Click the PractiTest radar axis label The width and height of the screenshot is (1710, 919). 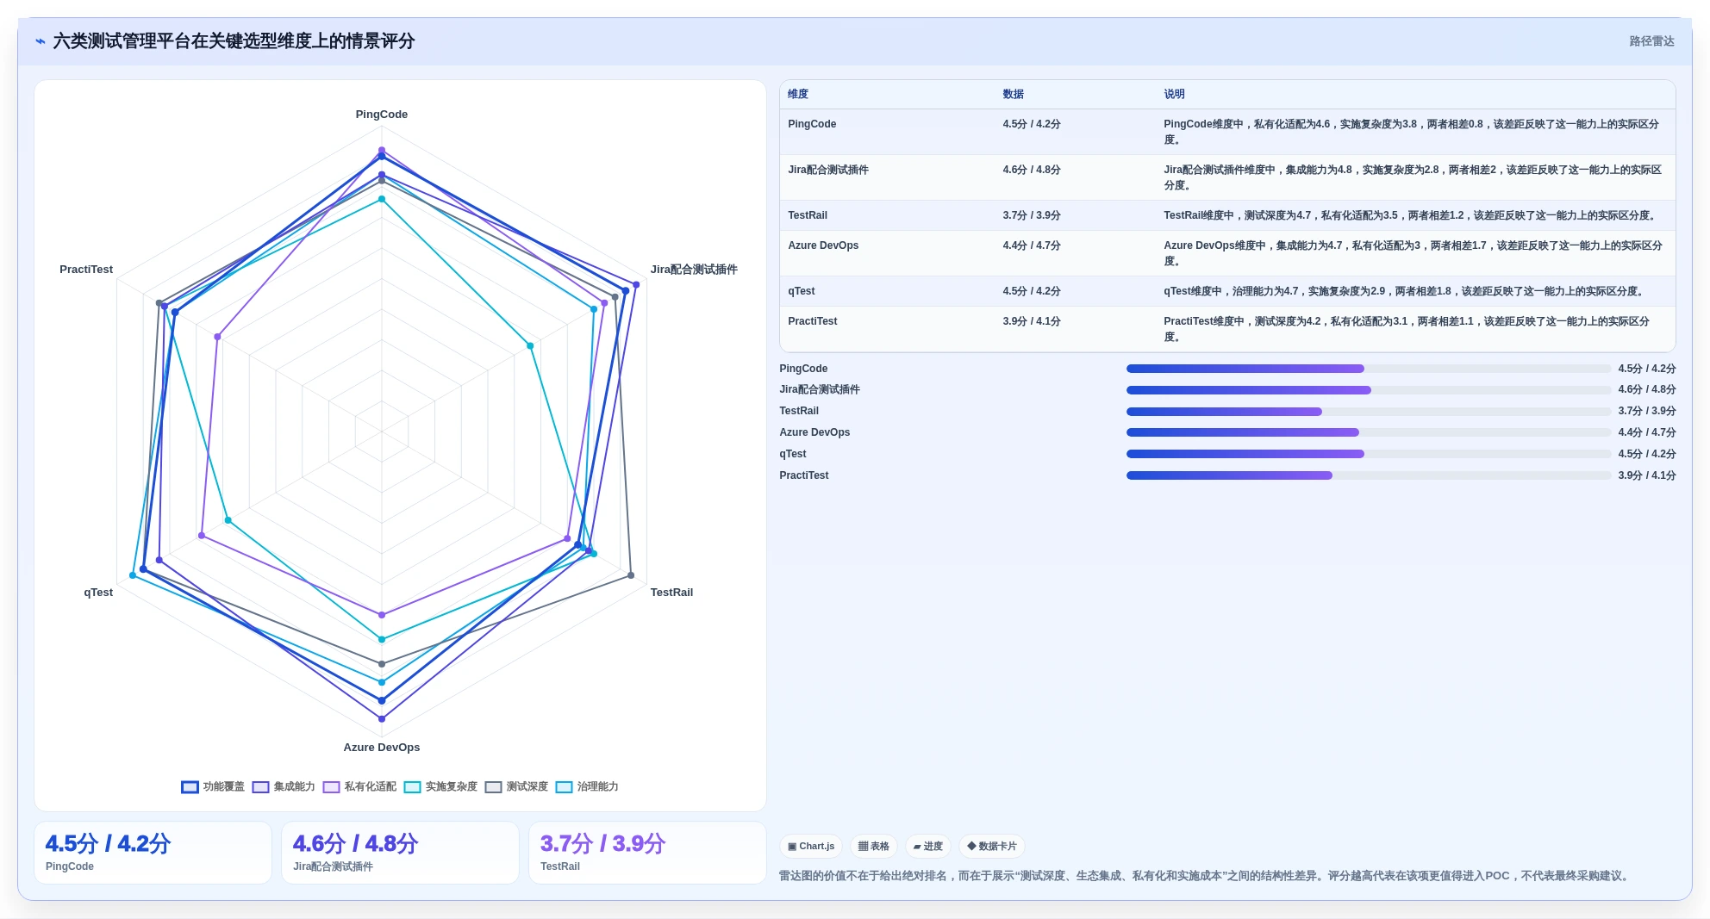click(86, 270)
